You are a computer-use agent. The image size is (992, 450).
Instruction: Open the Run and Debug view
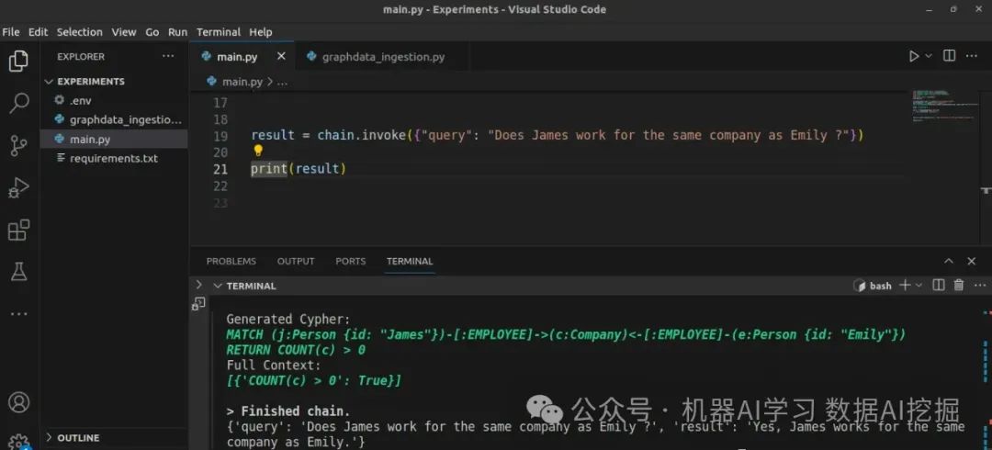pos(18,188)
